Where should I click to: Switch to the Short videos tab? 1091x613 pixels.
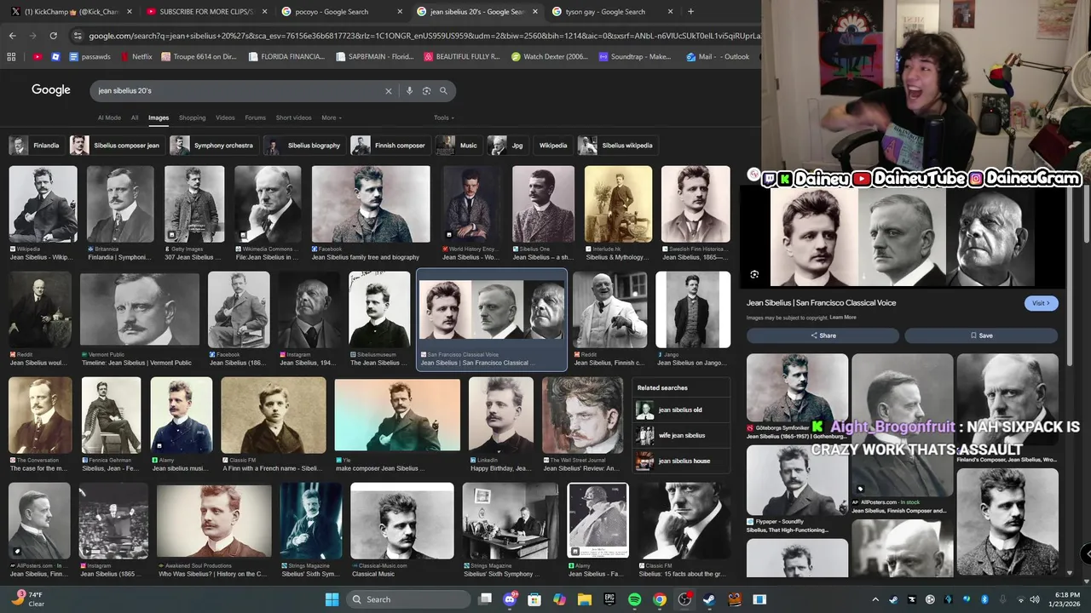(x=293, y=117)
